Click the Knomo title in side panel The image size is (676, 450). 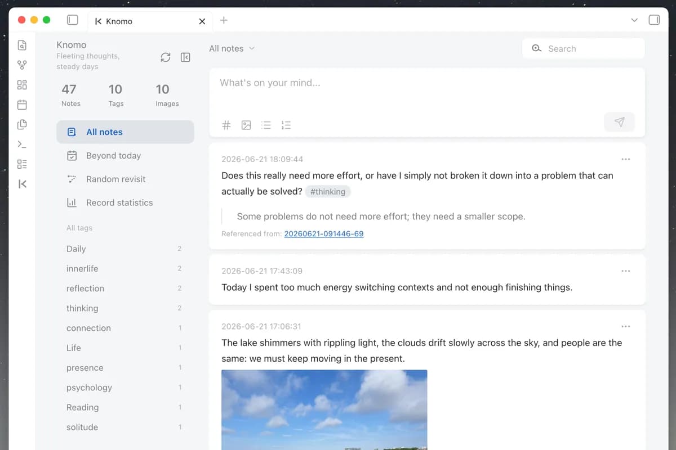(x=72, y=44)
